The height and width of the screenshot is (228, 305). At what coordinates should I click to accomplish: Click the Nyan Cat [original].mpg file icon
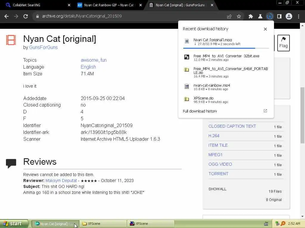pyautogui.click(x=187, y=41)
